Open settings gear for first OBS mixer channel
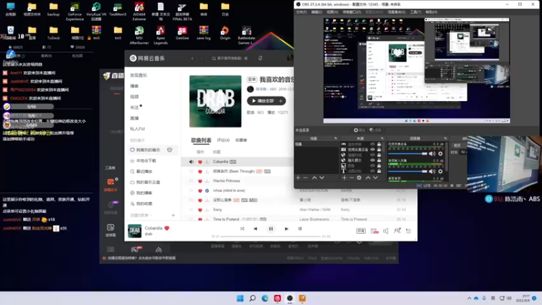The width and height of the screenshot is (542, 305). (x=440, y=154)
